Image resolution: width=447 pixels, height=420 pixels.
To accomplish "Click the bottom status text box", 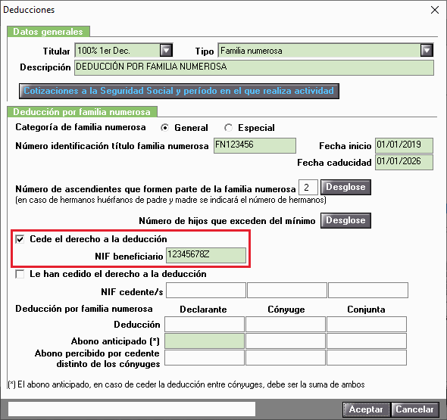I will point(132,409).
